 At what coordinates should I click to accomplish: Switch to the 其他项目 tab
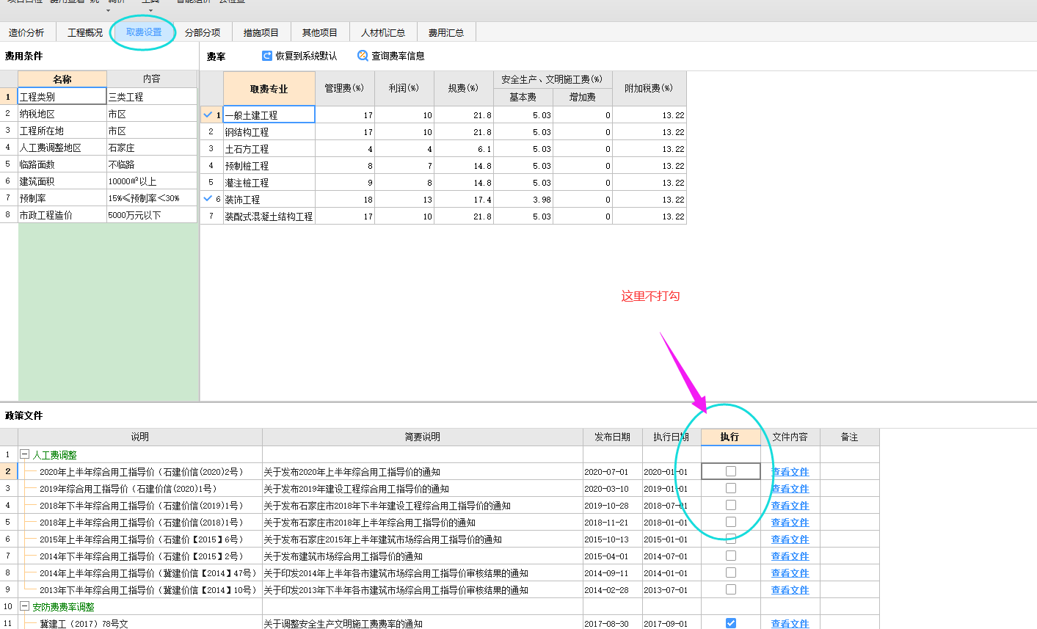tap(320, 32)
